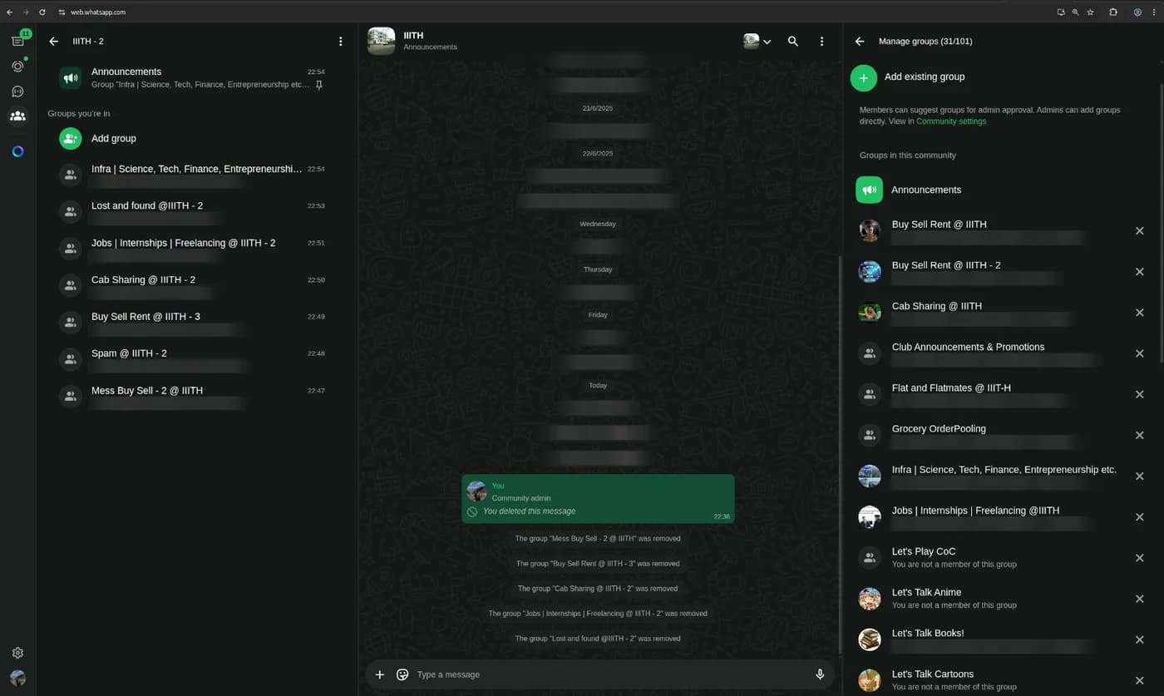Open IIITH - 2 community options menu
This screenshot has width=1164, height=696.
tap(341, 41)
